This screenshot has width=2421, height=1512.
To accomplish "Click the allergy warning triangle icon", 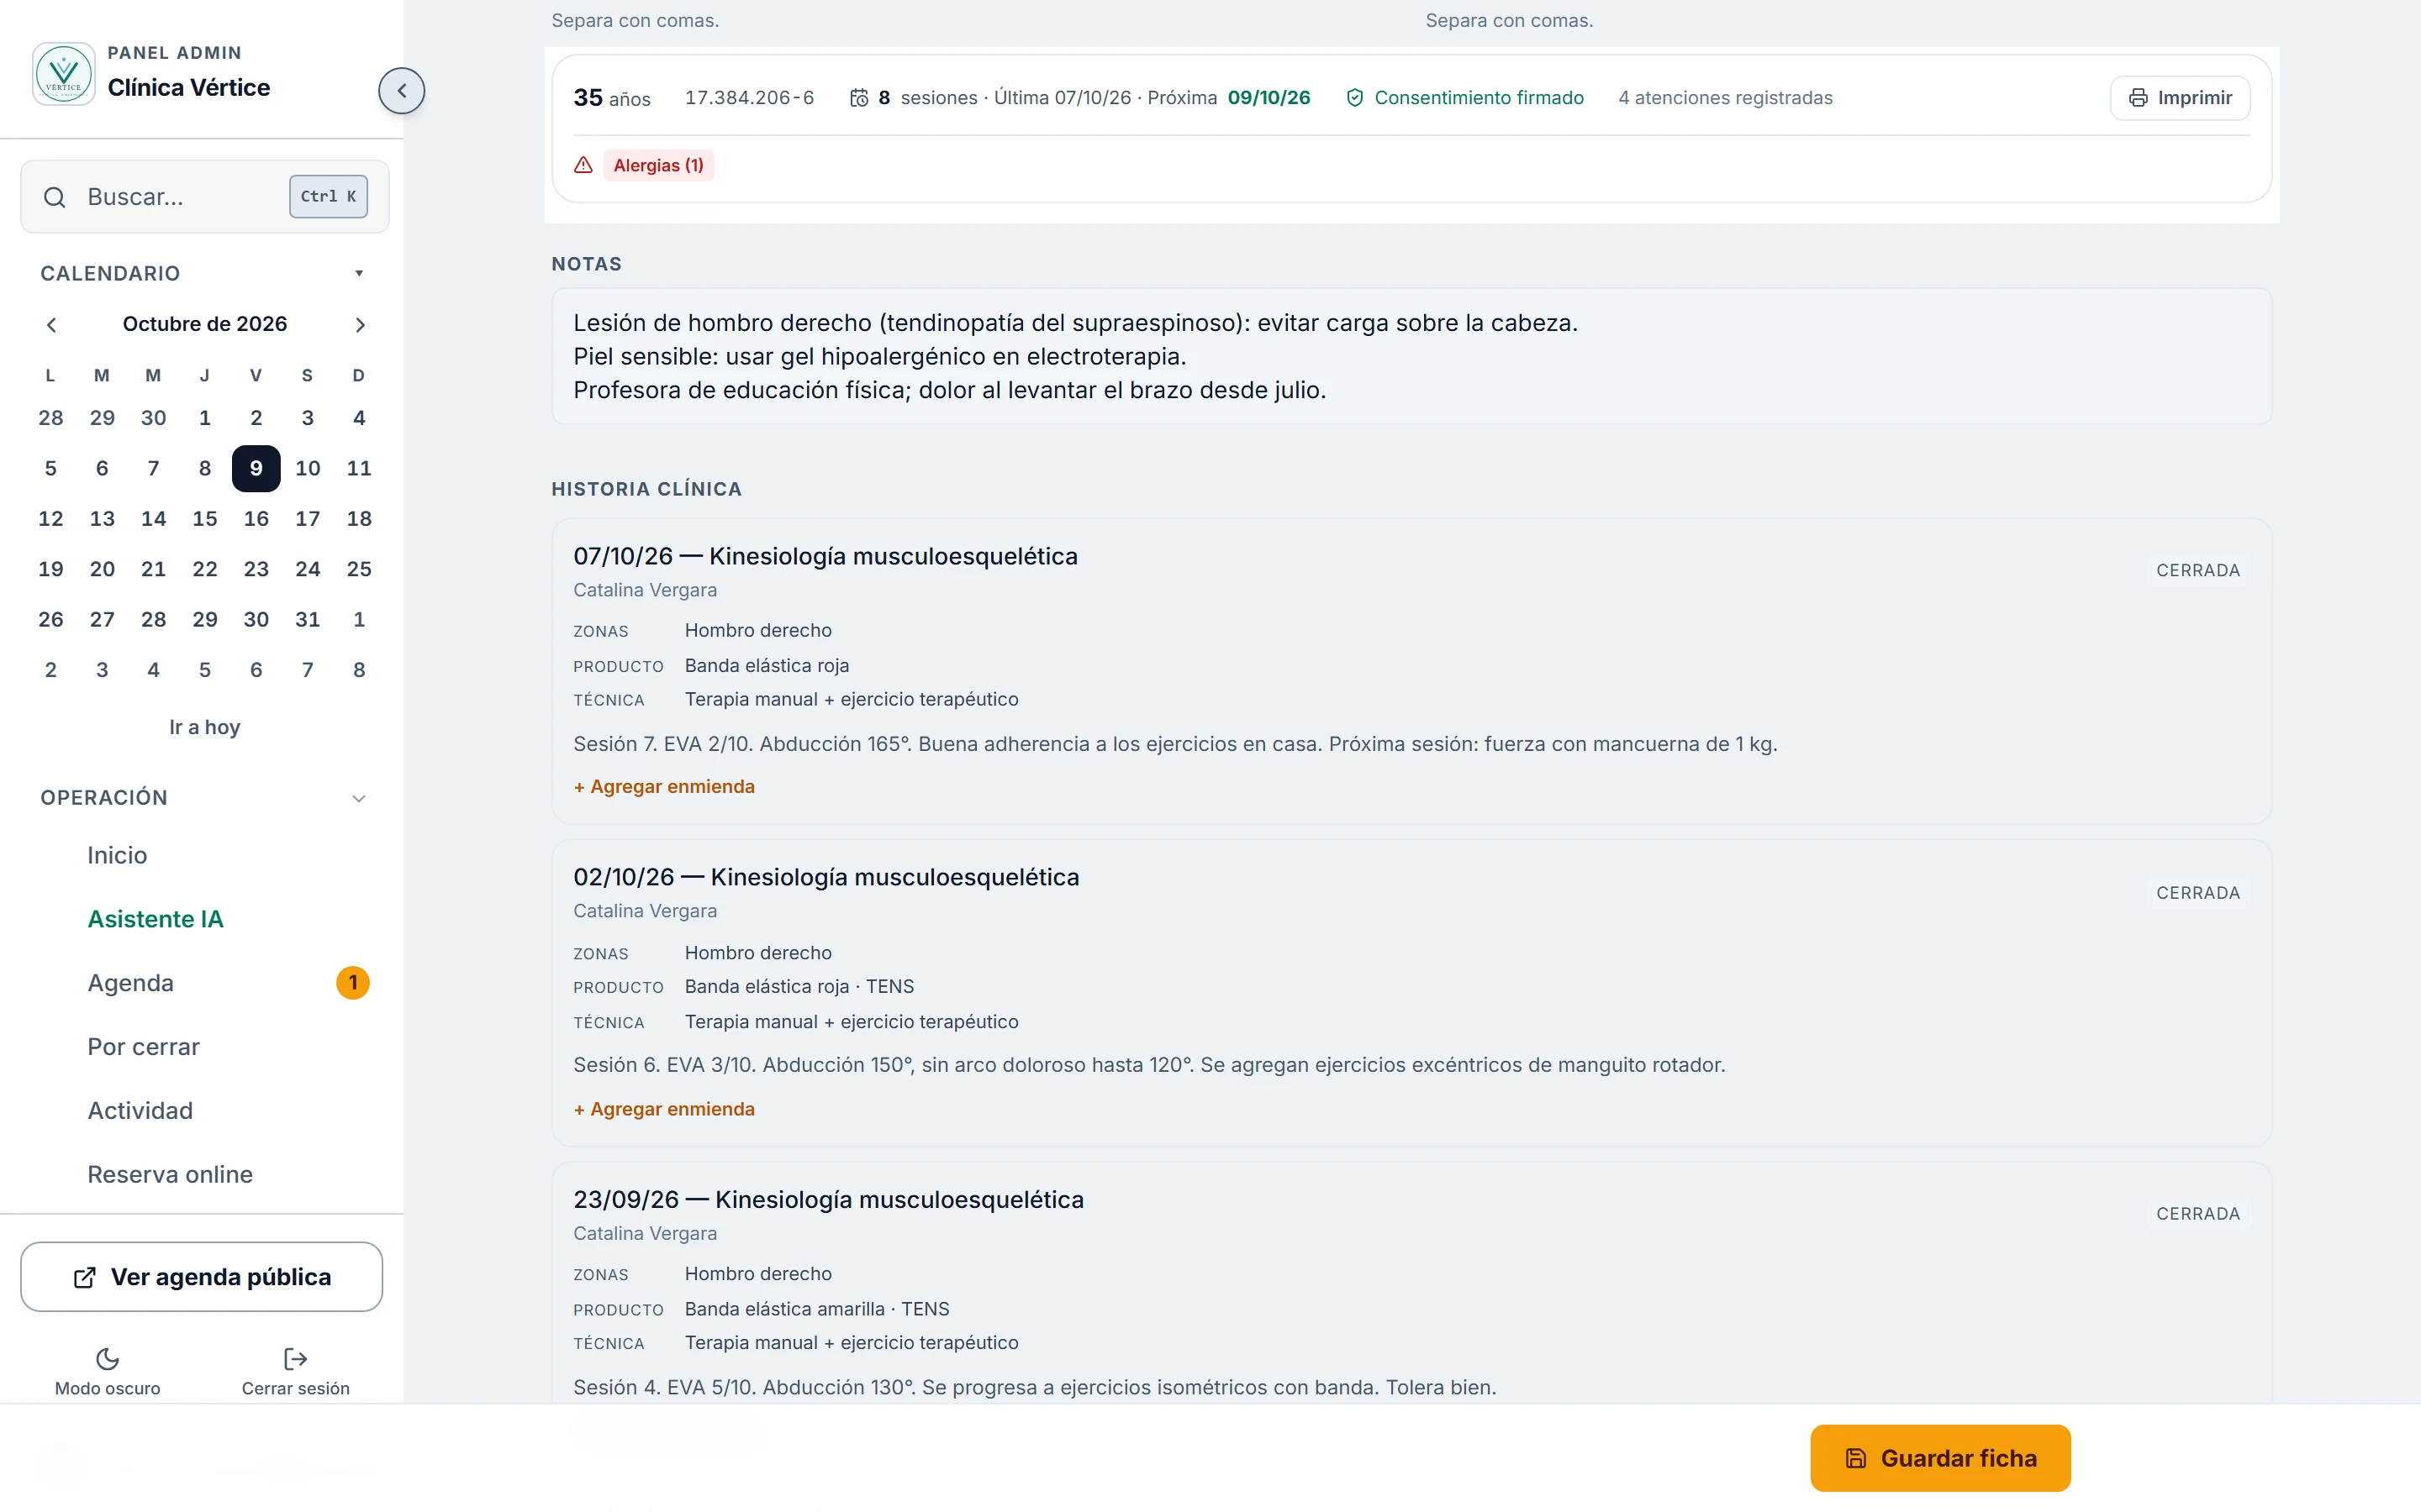I will point(583,165).
